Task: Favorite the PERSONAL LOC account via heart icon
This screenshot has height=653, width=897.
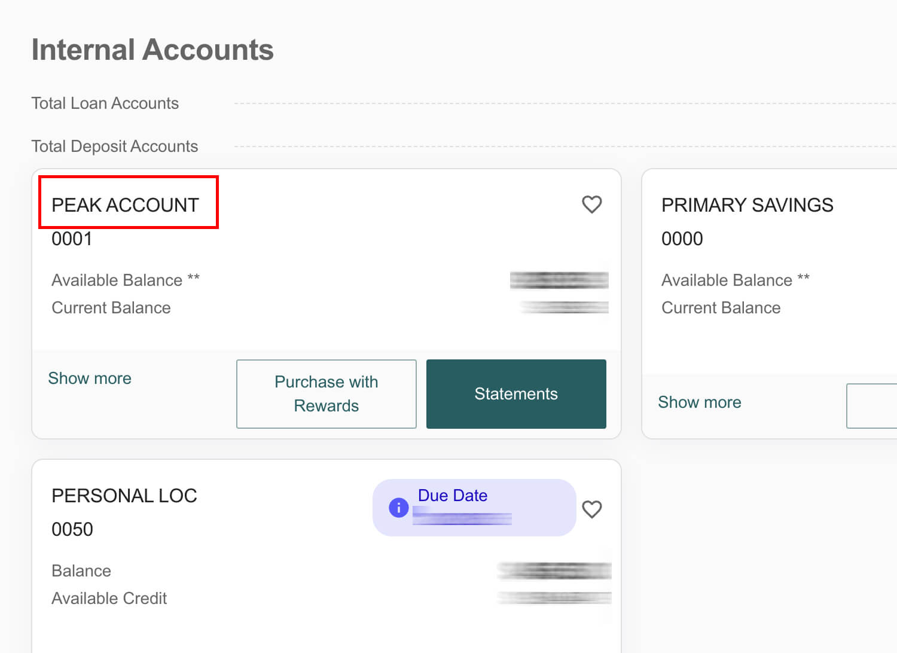Action: click(592, 509)
